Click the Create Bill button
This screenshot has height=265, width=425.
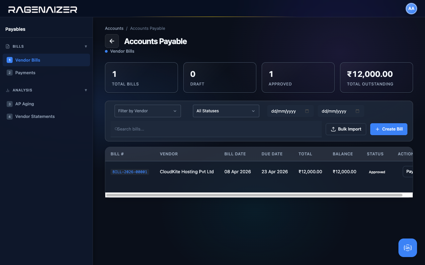pos(389,129)
